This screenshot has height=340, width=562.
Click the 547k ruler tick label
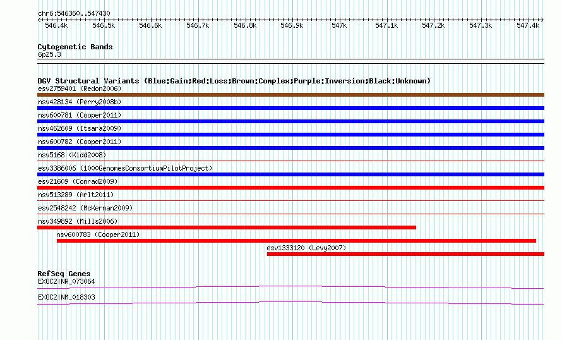[339, 25]
